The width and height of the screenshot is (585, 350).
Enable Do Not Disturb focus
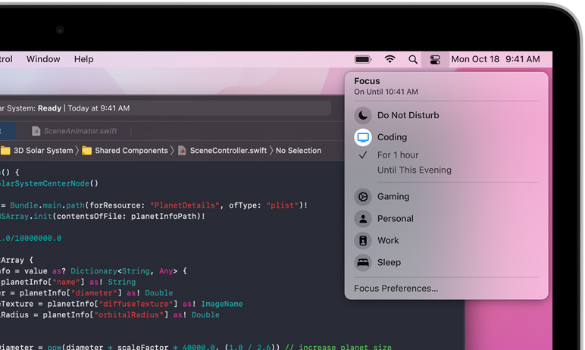(408, 115)
